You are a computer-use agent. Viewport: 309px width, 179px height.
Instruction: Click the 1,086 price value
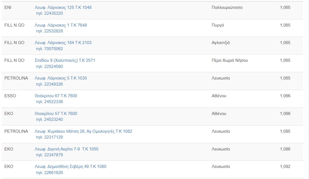click(x=285, y=149)
